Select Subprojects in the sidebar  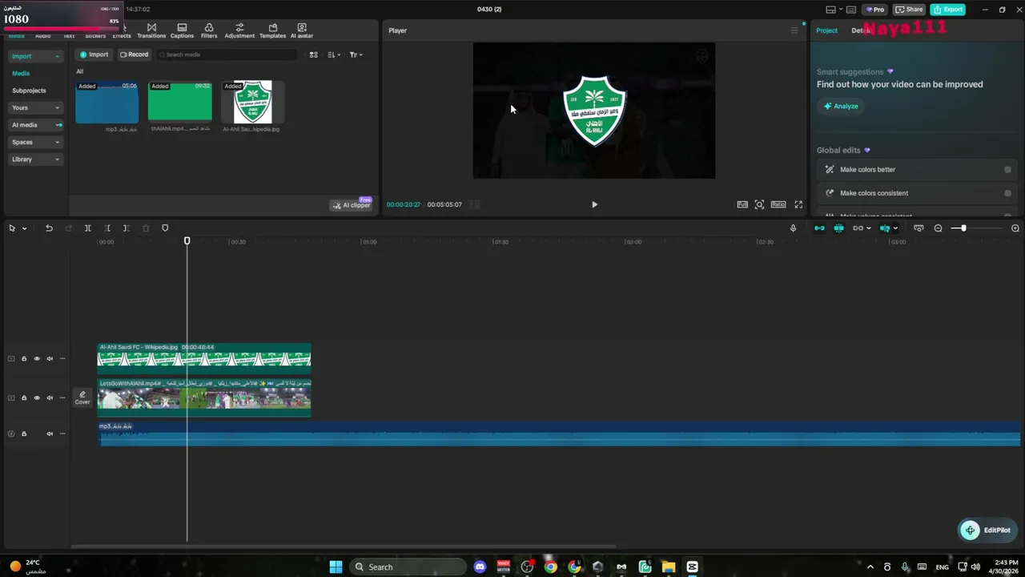(x=29, y=91)
